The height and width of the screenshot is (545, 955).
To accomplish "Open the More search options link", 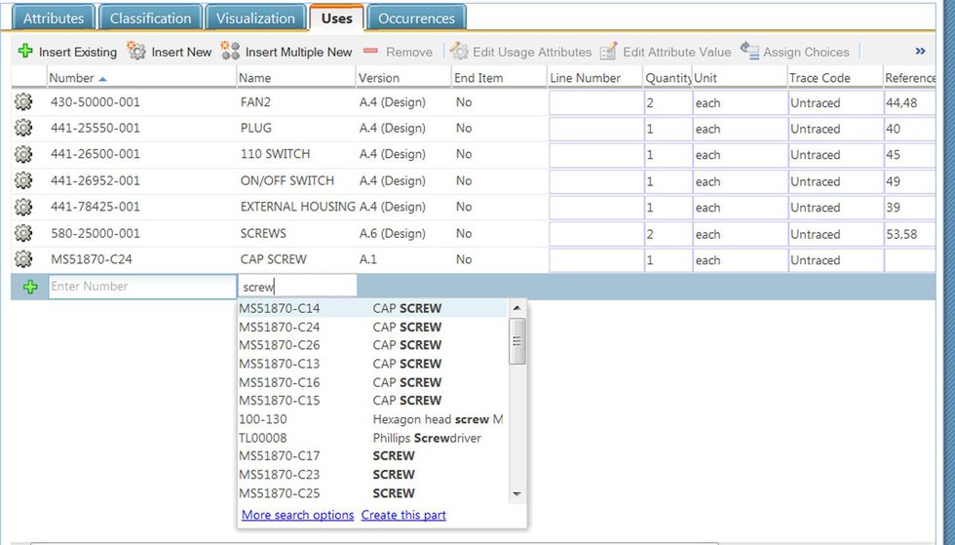I will [297, 515].
